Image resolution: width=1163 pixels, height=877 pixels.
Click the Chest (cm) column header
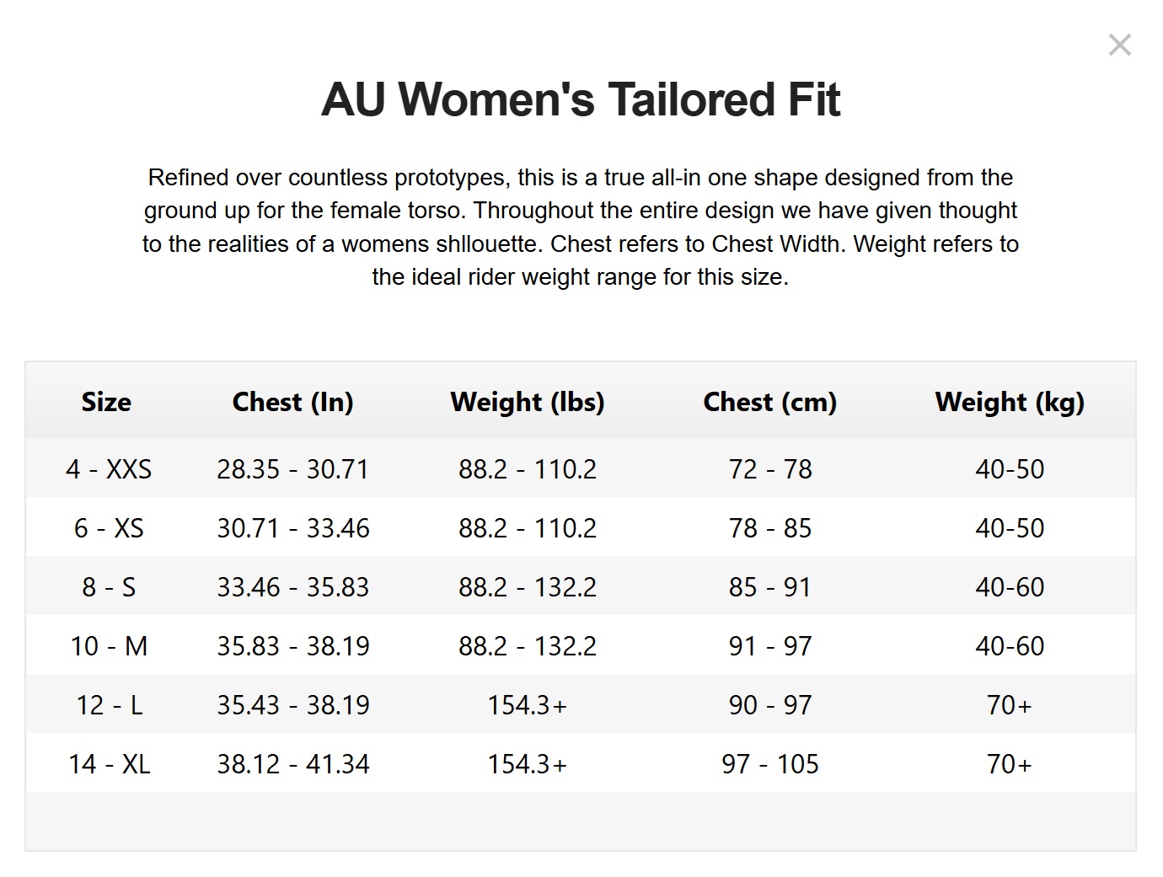point(769,402)
